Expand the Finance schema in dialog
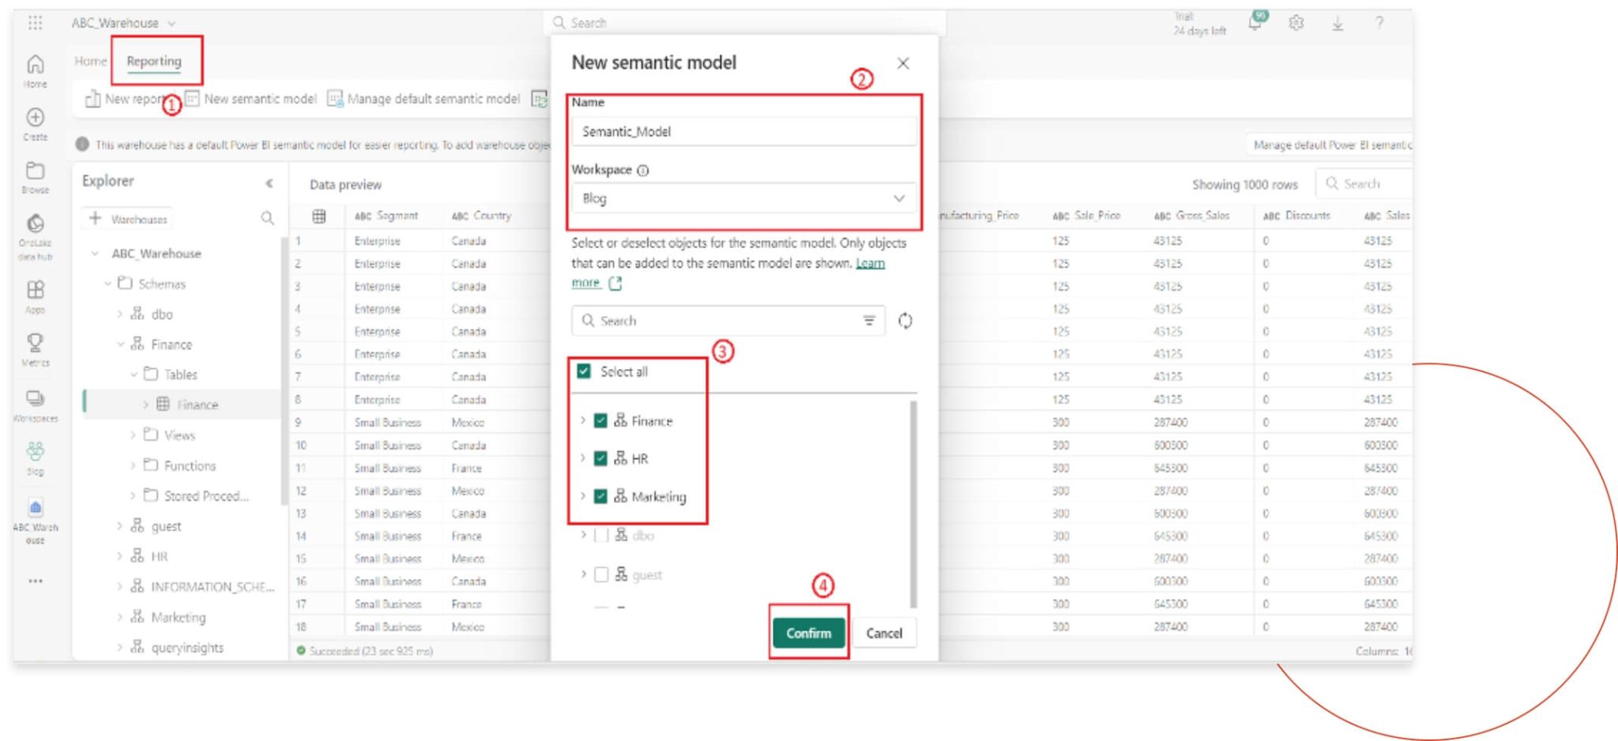Viewport: 1618px width, 741px height. click(583, 420)
